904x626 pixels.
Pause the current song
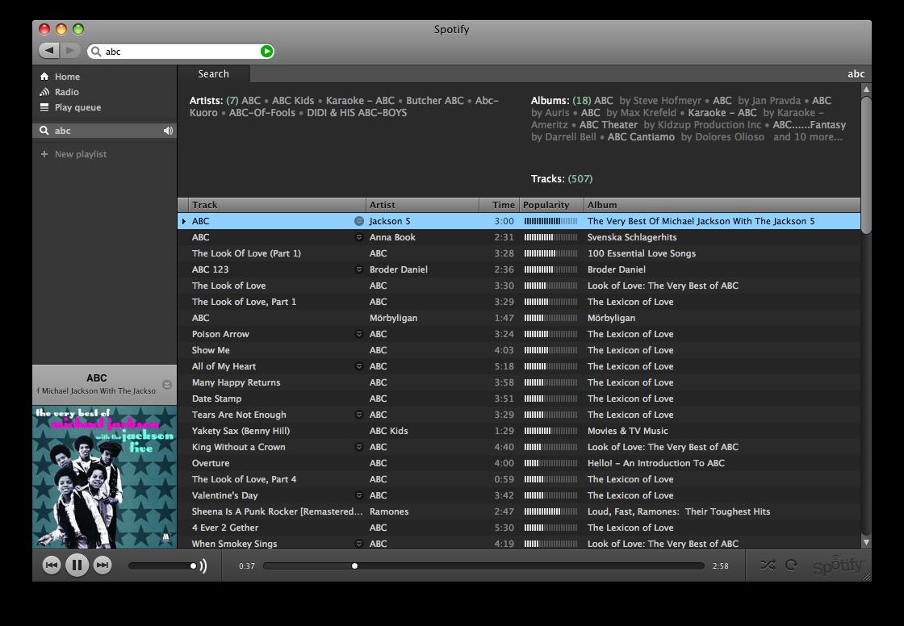[x=77, y=565]
